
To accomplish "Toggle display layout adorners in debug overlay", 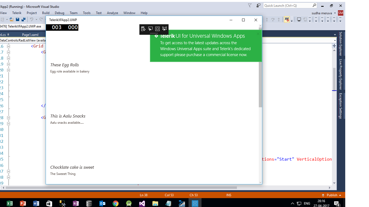I will (157, 29).
